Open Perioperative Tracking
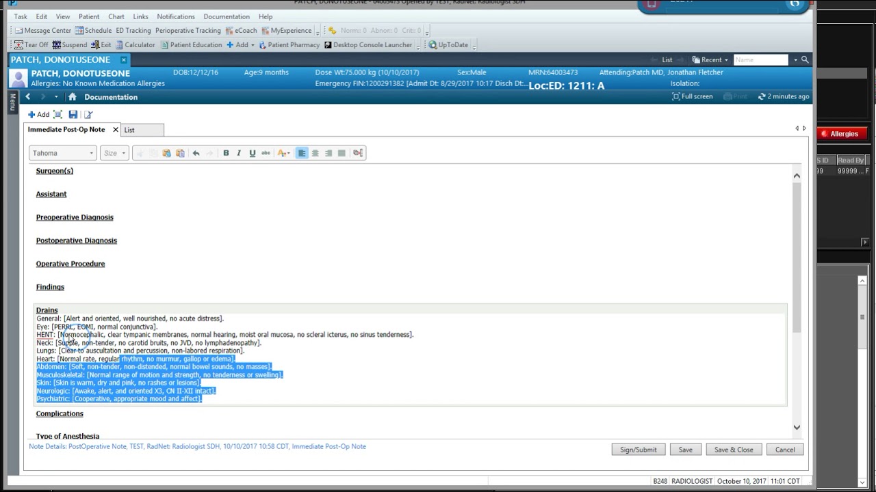Viewport: 876px width, 492px height. tap(188, 31)
